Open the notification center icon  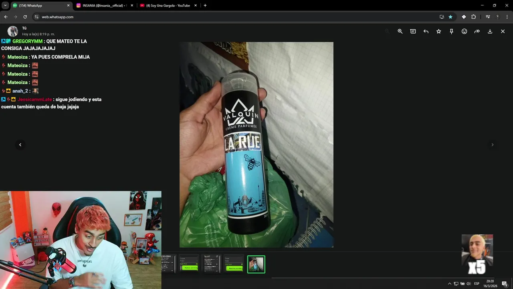click(x=505, y=284)
